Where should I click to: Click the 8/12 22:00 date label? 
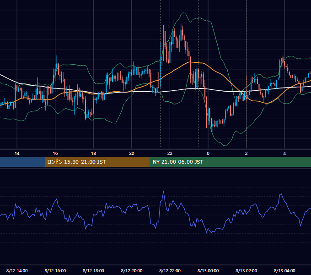[170, 270]
